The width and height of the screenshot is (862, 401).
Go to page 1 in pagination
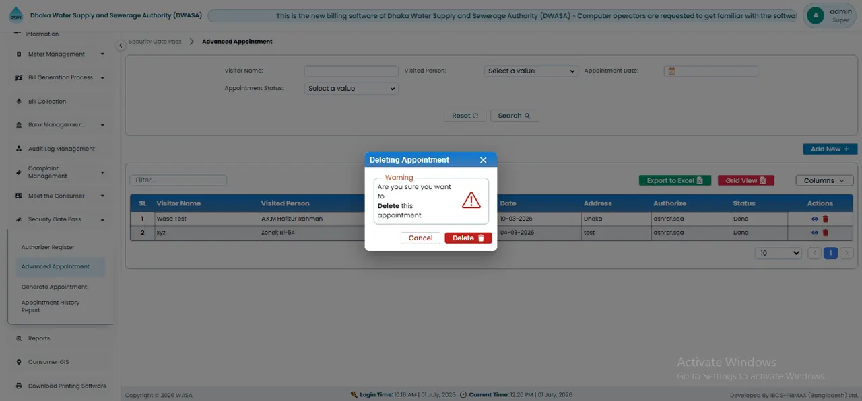click(x=831, y=253)
